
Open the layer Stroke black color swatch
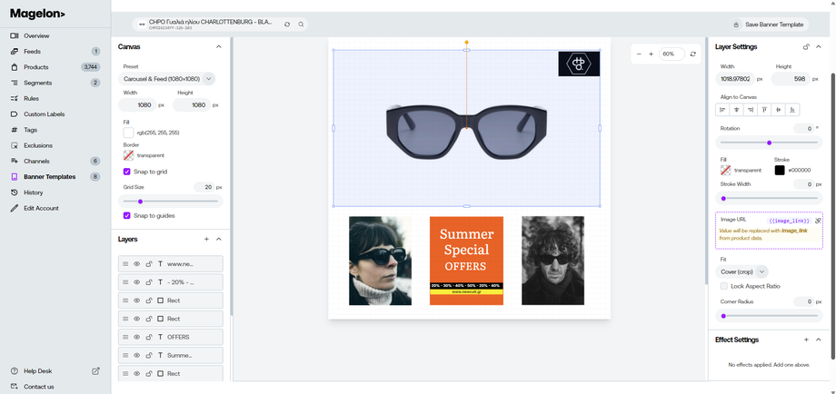click(x=780, y=171)
